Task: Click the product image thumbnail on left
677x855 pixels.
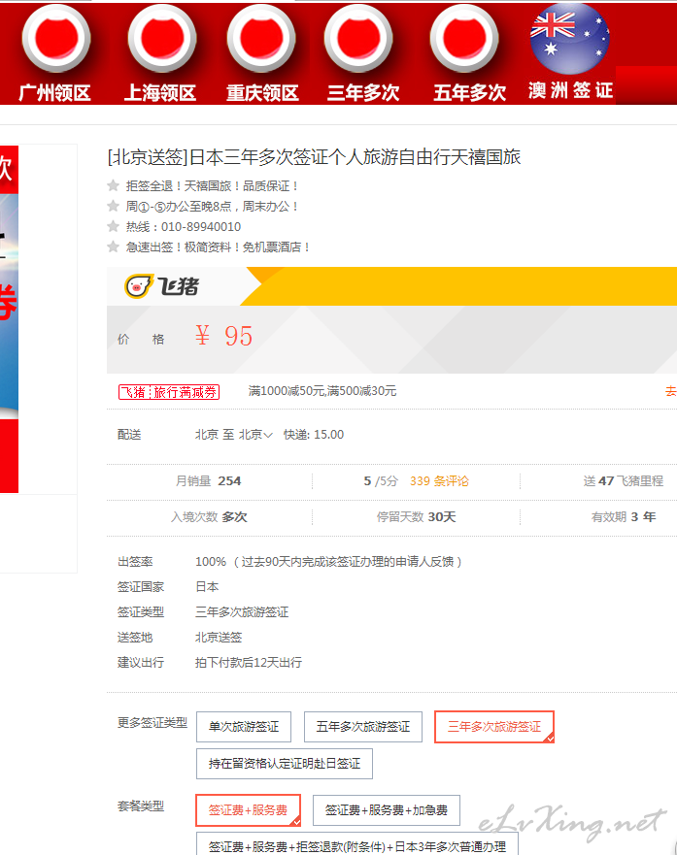Action: point(10,319)
